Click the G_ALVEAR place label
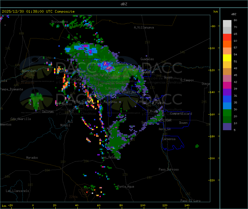Image resolution: width=248 pixels, height=209 pixels. pyautogui.click(x=165, y=120)
